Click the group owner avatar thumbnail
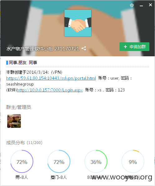Image resolution: width=155 pixels, height=186 pixels. (14, 121)
